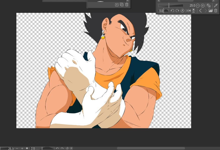The width and height of the screenshot is (220, 150).
Task: Click the status bar square fit-to-screen button
Action: click(27, 148)
